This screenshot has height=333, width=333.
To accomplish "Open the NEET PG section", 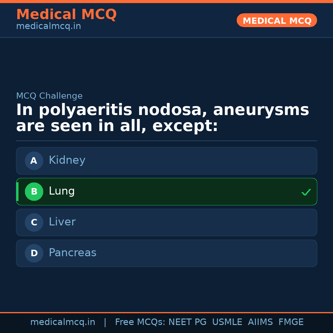I will pos(187,322).
